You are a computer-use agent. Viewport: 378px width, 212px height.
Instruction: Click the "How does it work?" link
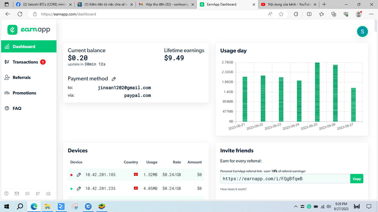pyautogui.click(x=233, y=189)
